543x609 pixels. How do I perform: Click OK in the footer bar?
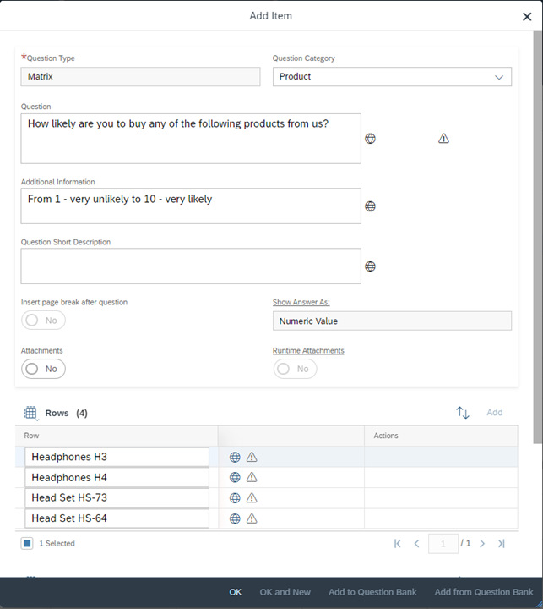pos(235,592)
